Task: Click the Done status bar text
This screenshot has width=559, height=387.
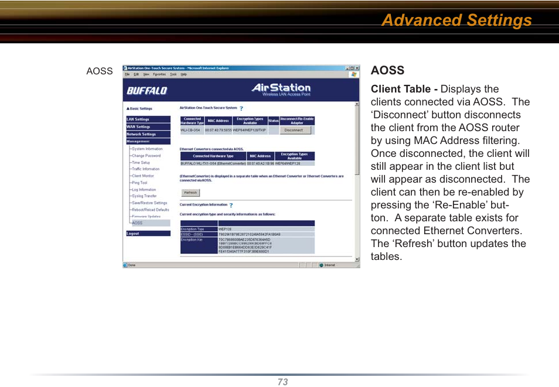Action: coord(132,265)
